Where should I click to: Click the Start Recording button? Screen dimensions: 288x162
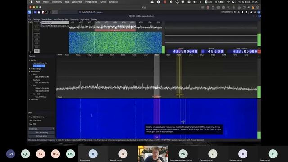point(41,132)
